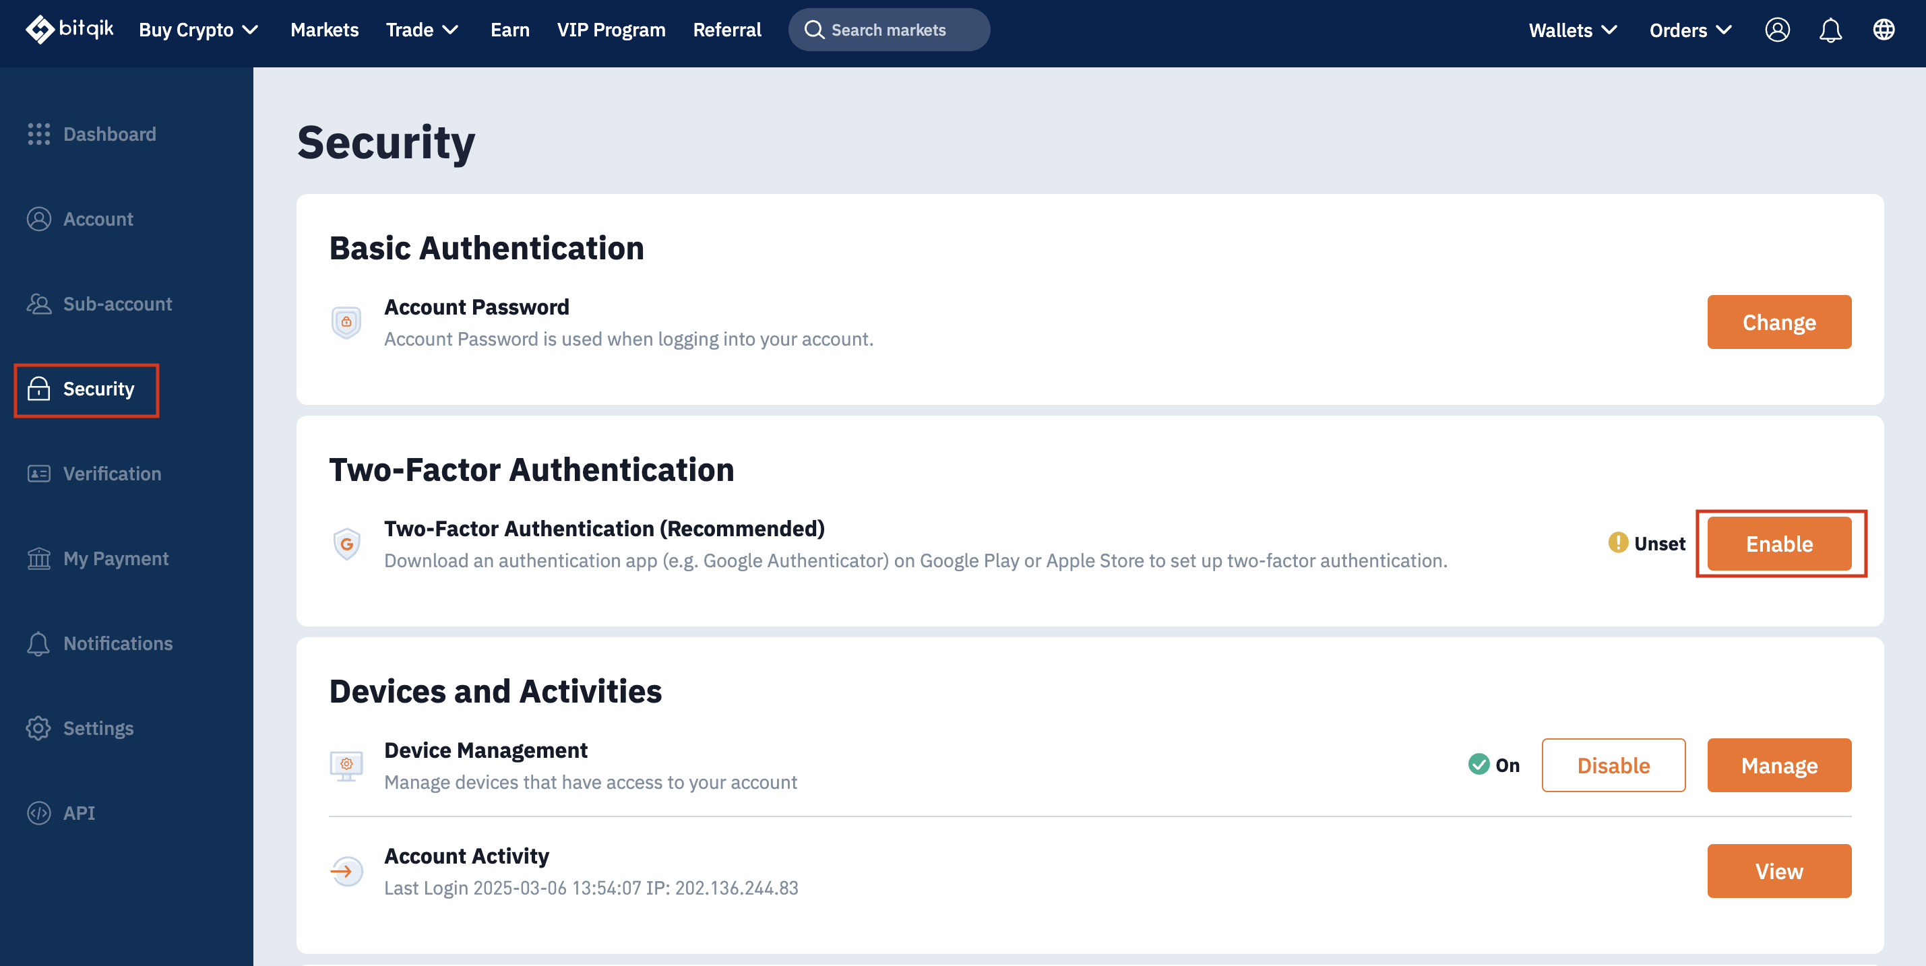This screenshot has height=966, width=1926.
Task: Click the Basic Authentication heading
Action: pyautogui.click(x=487, y=248)
